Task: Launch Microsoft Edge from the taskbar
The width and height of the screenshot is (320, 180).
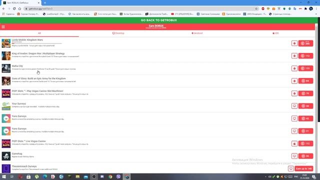Action: pos(45,176)
